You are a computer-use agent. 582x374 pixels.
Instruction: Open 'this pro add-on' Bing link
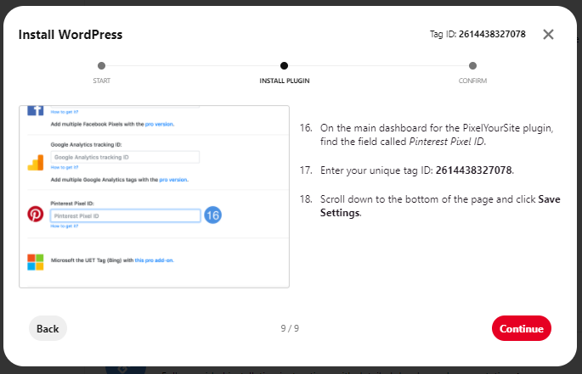click(154, 260)
